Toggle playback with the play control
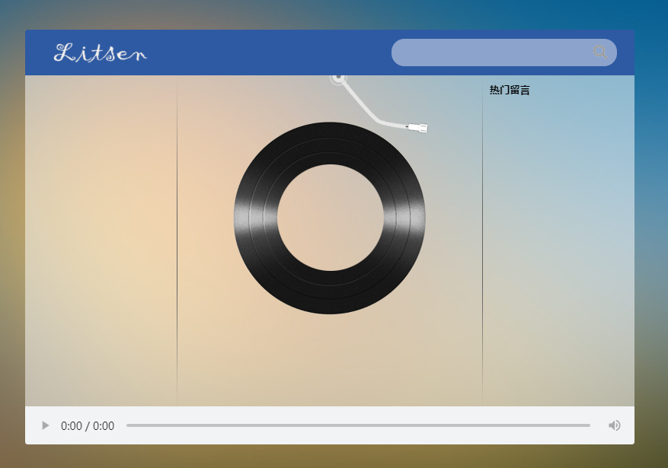Screen dimensions: 668x468 coord(44,425)
